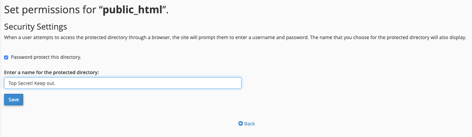Save the security settings
Screen dimensions: 472x137
pyautogui.click(x=14, y=100)
